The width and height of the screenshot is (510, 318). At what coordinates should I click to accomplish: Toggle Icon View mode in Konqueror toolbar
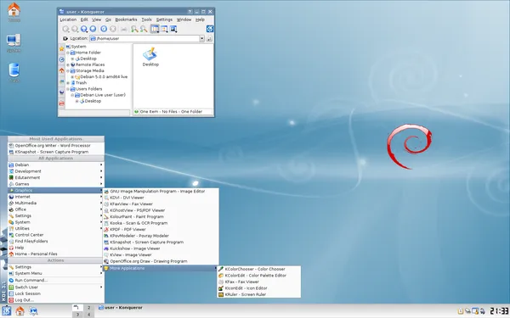tap(155, 29)
